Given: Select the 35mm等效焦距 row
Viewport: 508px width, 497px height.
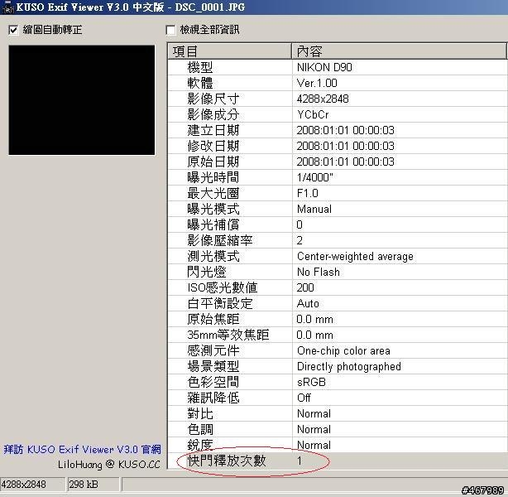Looking at the screenshot, I should click(338, 335).
